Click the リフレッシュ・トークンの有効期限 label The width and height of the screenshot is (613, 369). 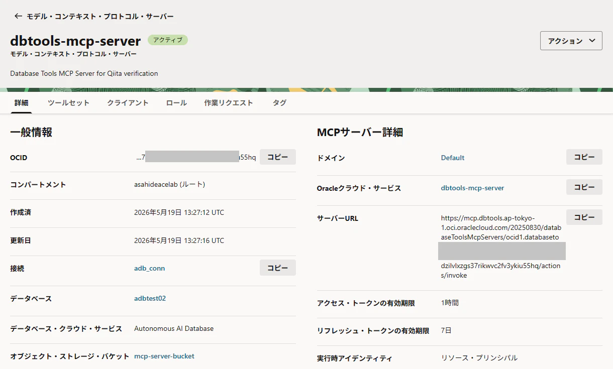click(x=373, y=330)
